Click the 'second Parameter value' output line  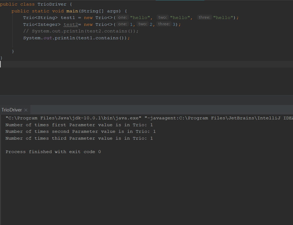click(80, 132)
